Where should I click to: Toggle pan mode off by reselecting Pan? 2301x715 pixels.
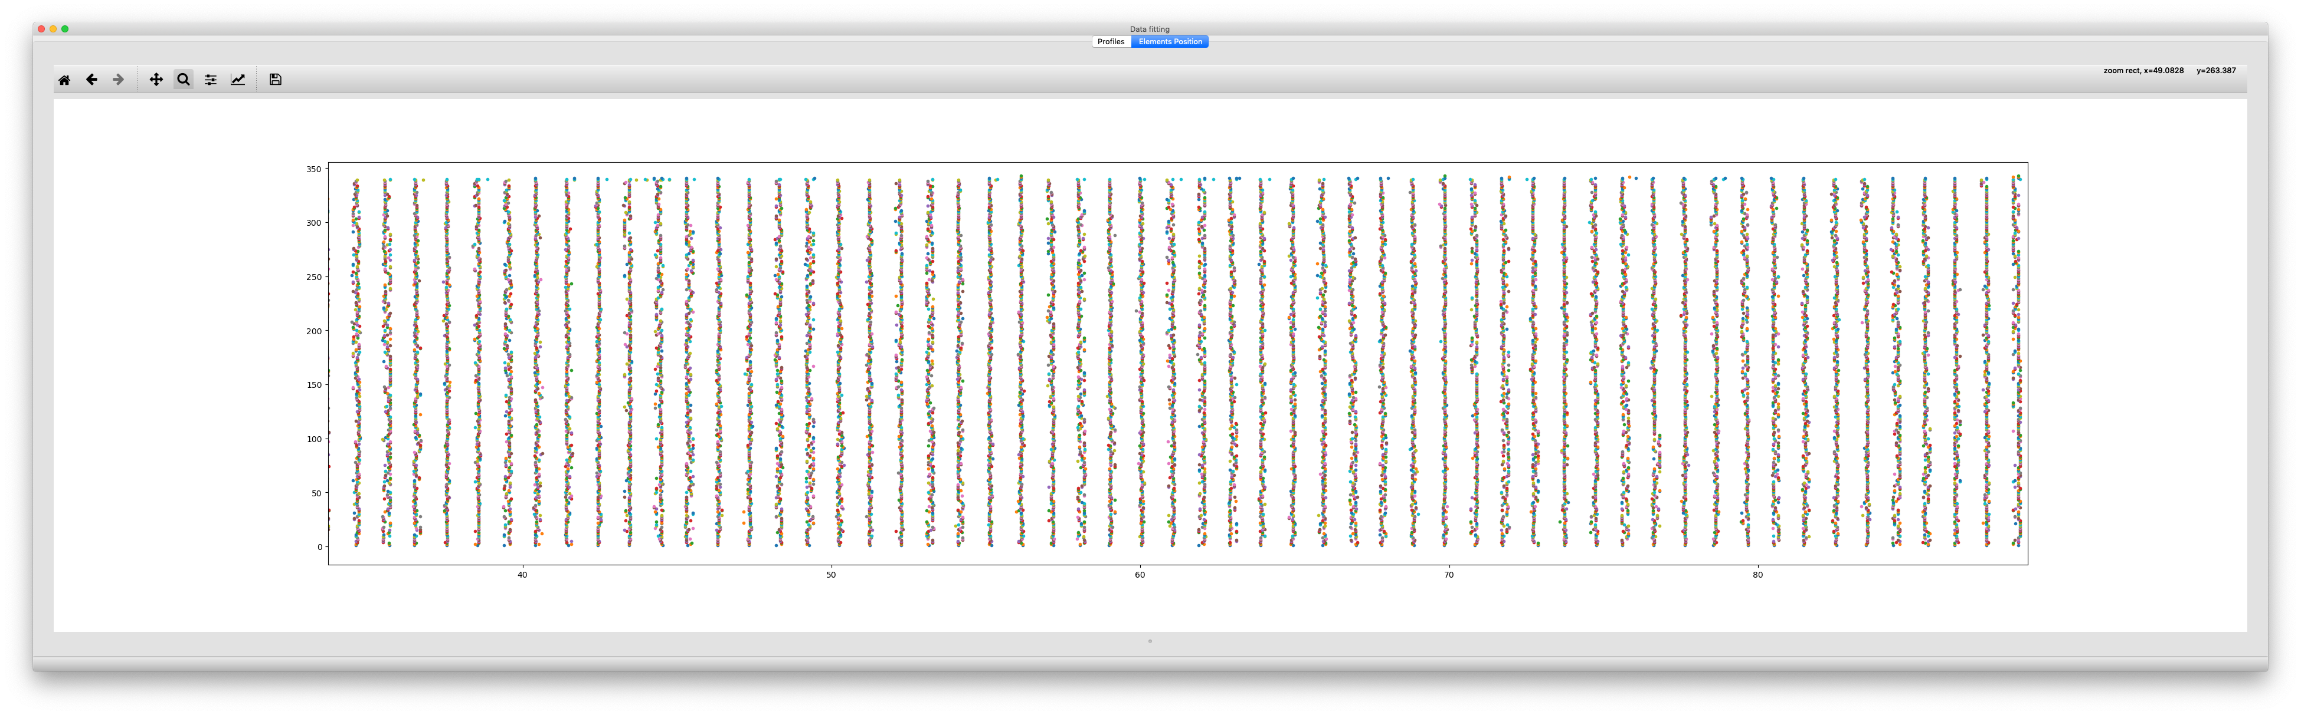click(156, 80)
